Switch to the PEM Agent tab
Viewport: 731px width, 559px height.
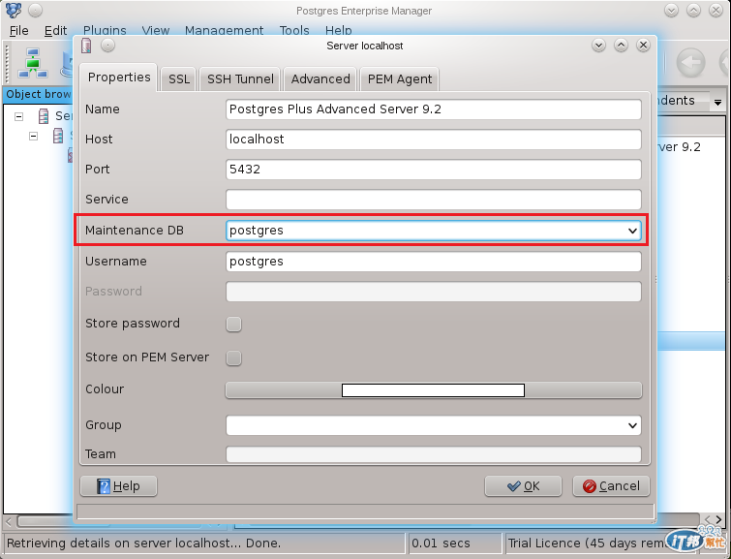point(400,78)
